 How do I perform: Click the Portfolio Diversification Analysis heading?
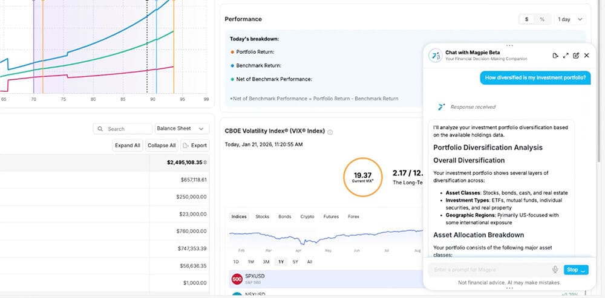click(x=488, y=147)
